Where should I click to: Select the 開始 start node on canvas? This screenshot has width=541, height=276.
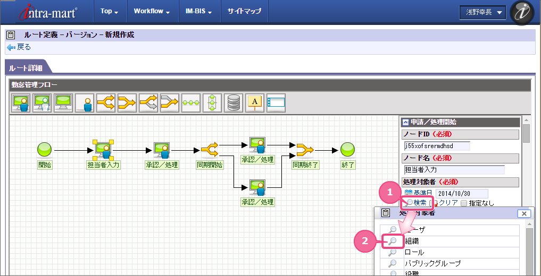(x=44, y=150)
